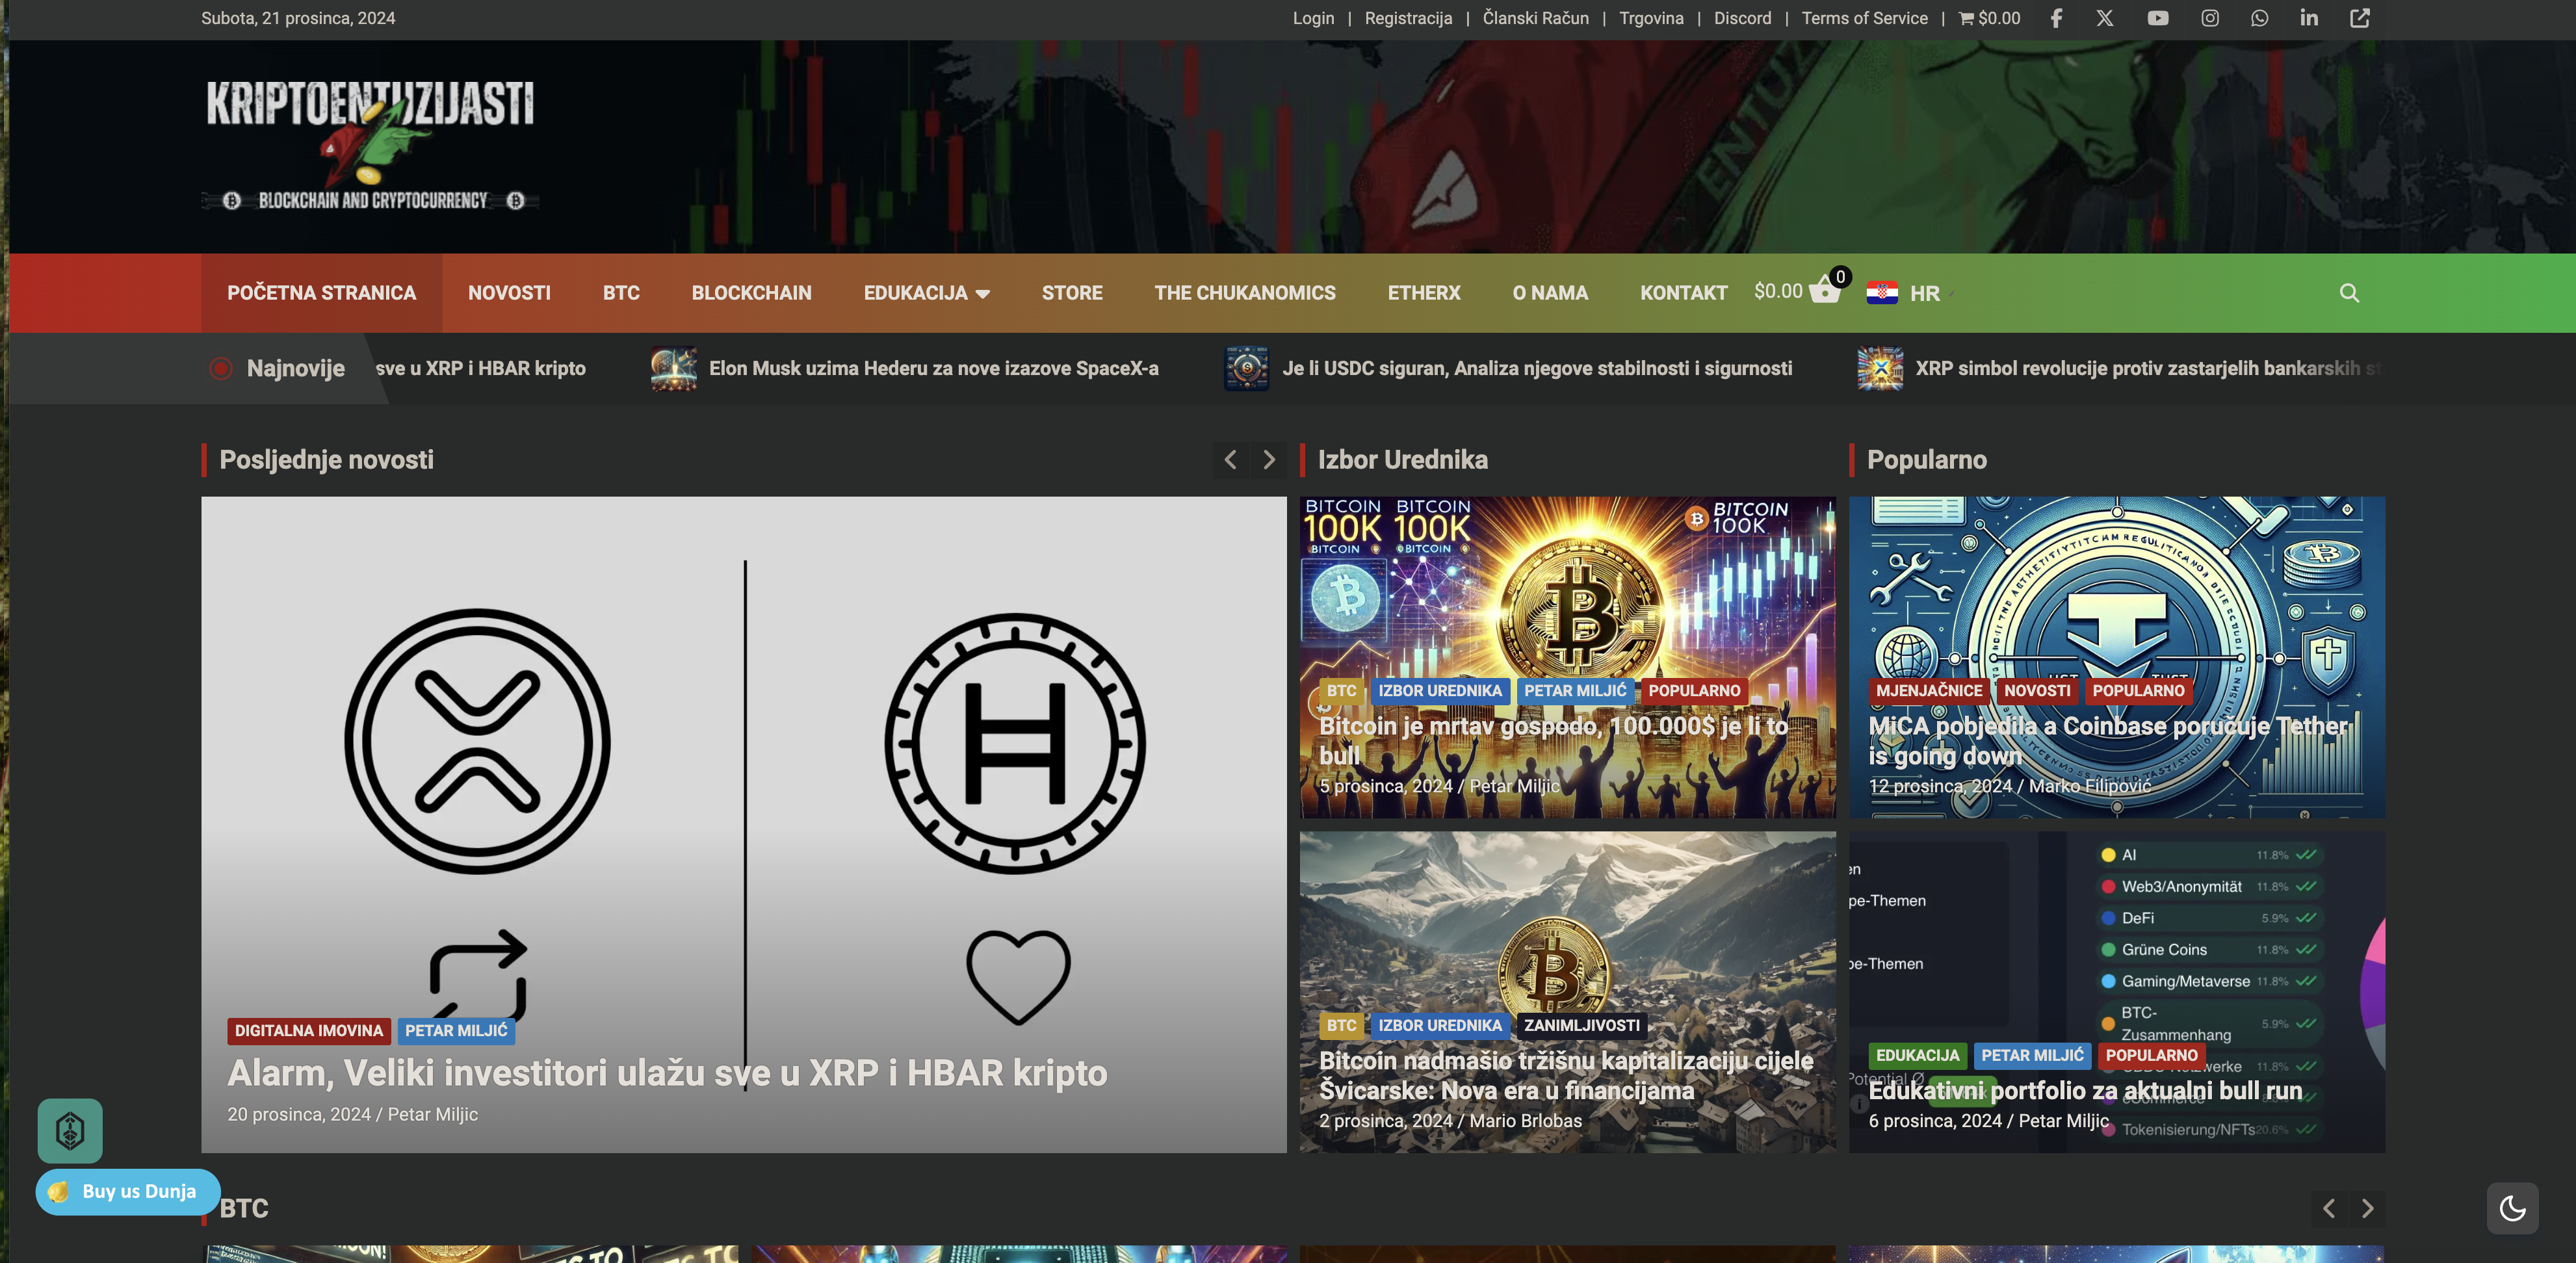Open the search magnifier icon
2576x1263 pixels.
click(x=2349, y=293)
